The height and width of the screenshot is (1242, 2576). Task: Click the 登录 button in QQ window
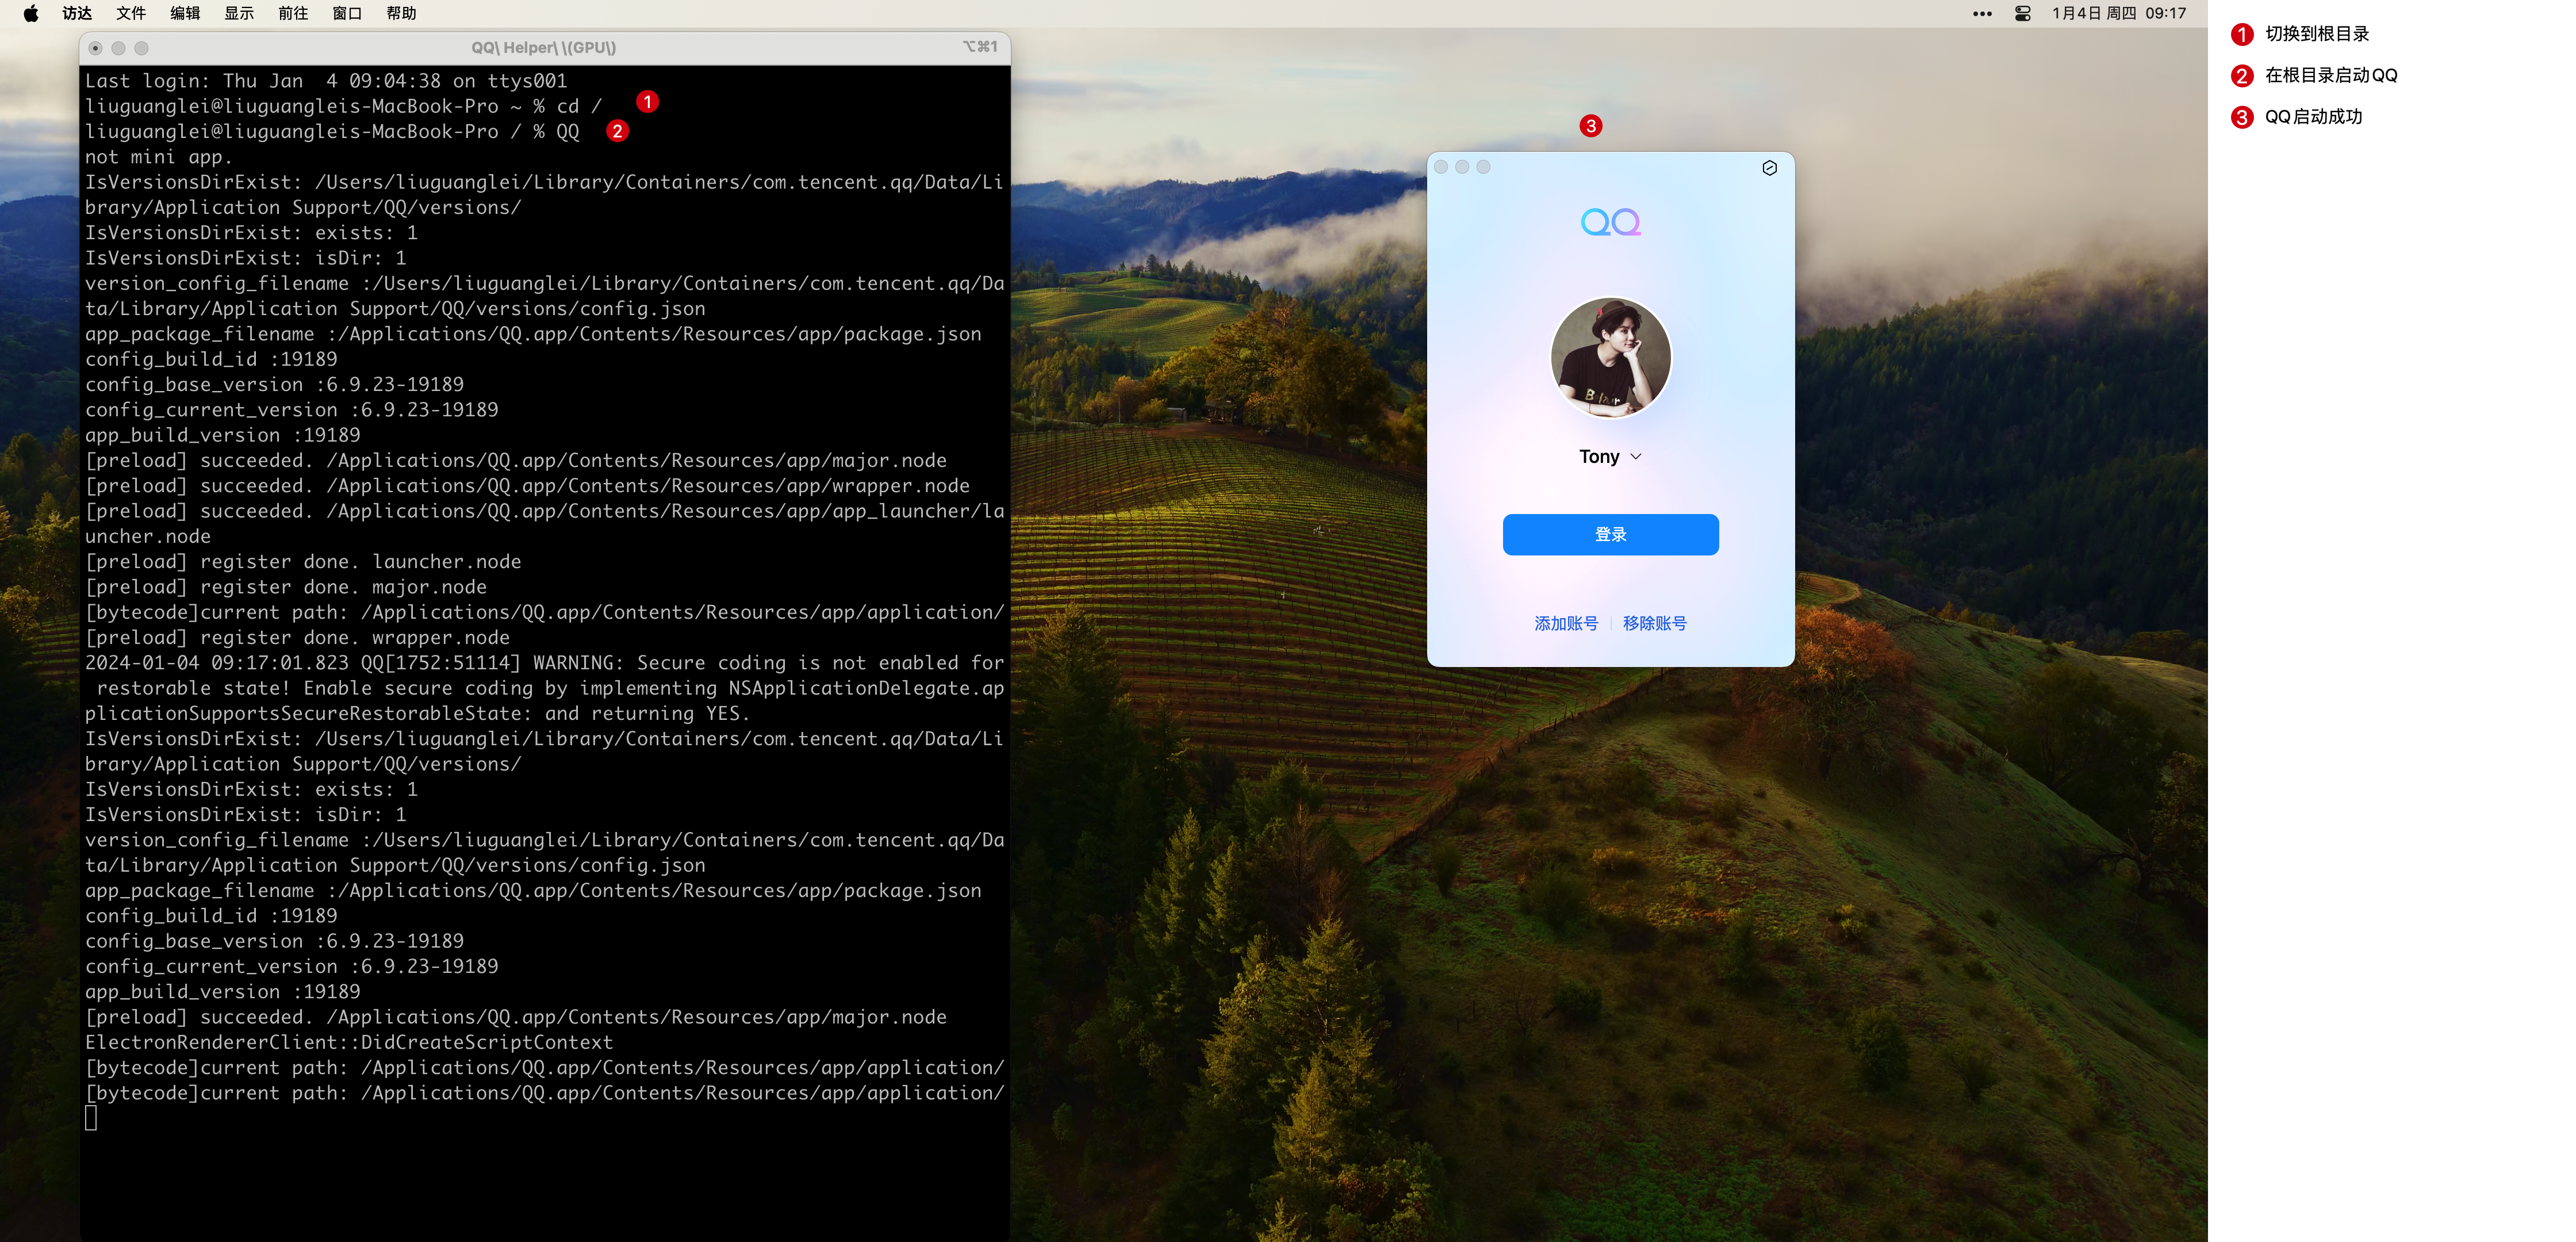point(1610,534)
